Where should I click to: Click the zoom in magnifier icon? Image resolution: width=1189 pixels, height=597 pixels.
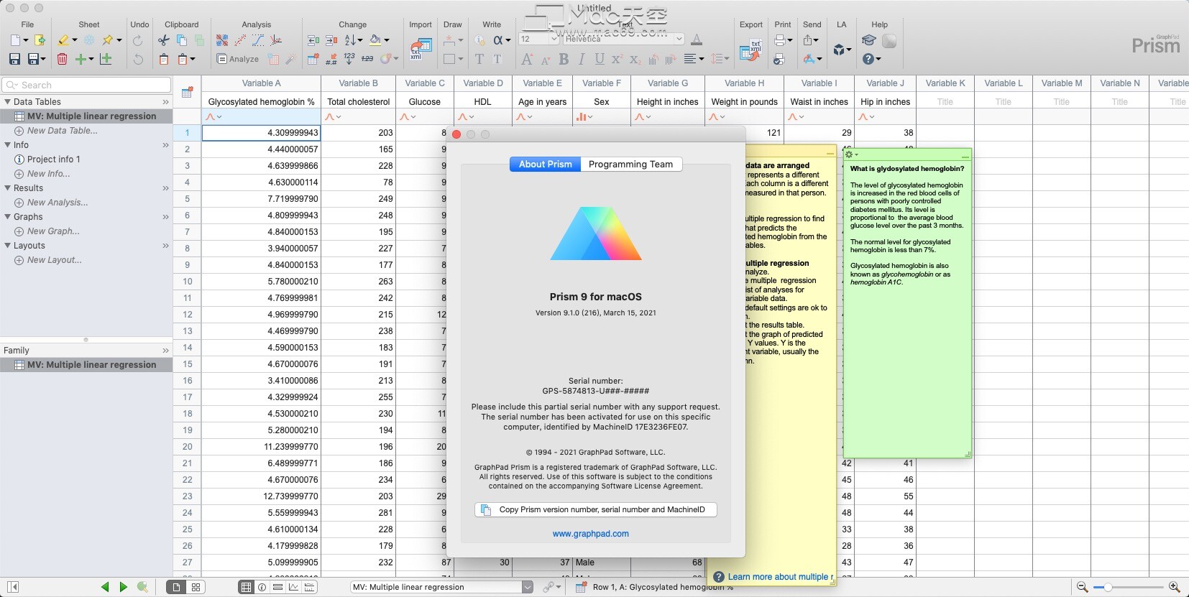pos(1175,587)
